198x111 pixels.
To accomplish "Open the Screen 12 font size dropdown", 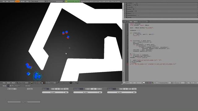I will pyautogui.click(x=181, y=83).
